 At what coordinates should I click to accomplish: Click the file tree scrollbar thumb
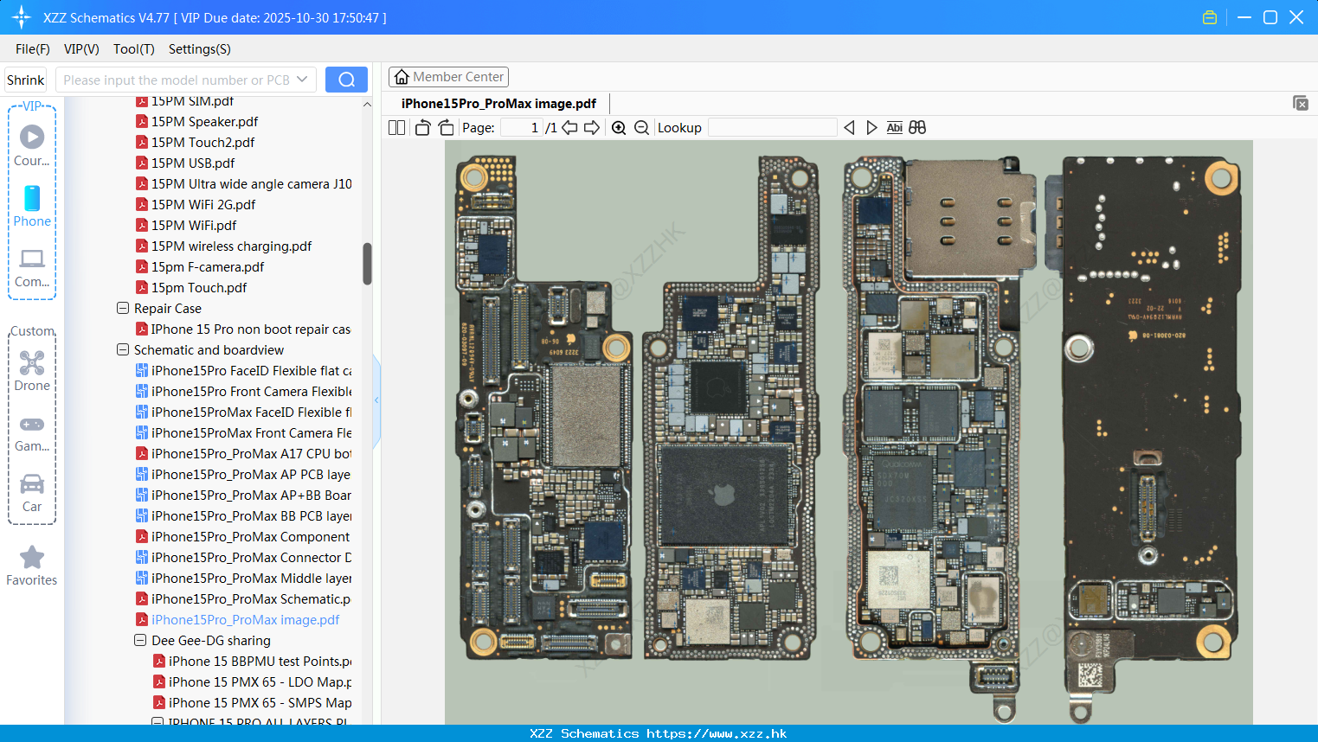[x=367, y=264]
